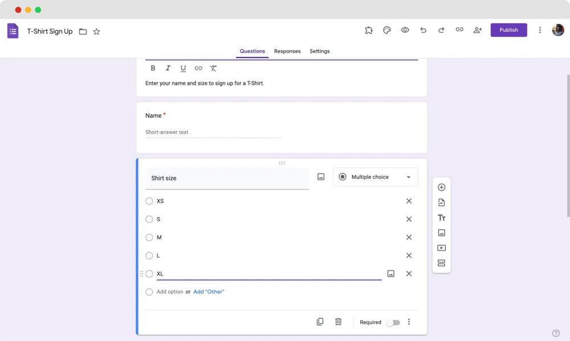Add a section using side toolbar
This screenshot has width=570, height=341.
441,263
